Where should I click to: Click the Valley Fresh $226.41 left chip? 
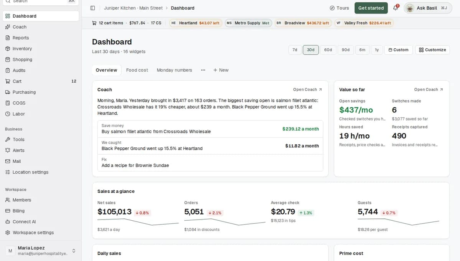(x=364, y=23)
